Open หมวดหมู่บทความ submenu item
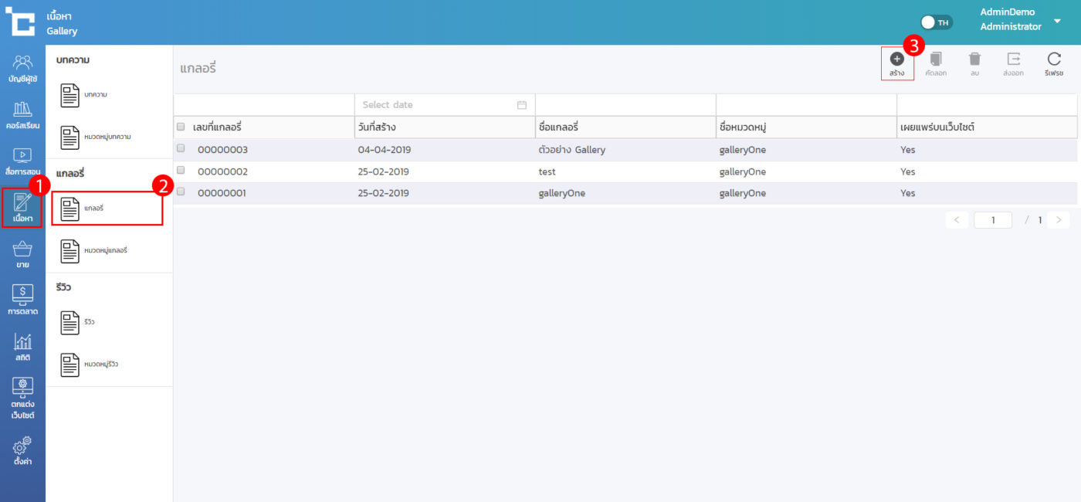 pyautogui.click(x=107, y=137)
